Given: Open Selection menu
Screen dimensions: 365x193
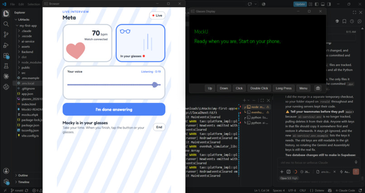Looking at the screenshot, I should point(34,4).
